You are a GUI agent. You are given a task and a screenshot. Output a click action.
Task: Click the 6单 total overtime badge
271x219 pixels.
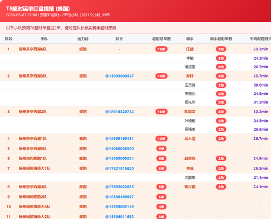[162, 158]
